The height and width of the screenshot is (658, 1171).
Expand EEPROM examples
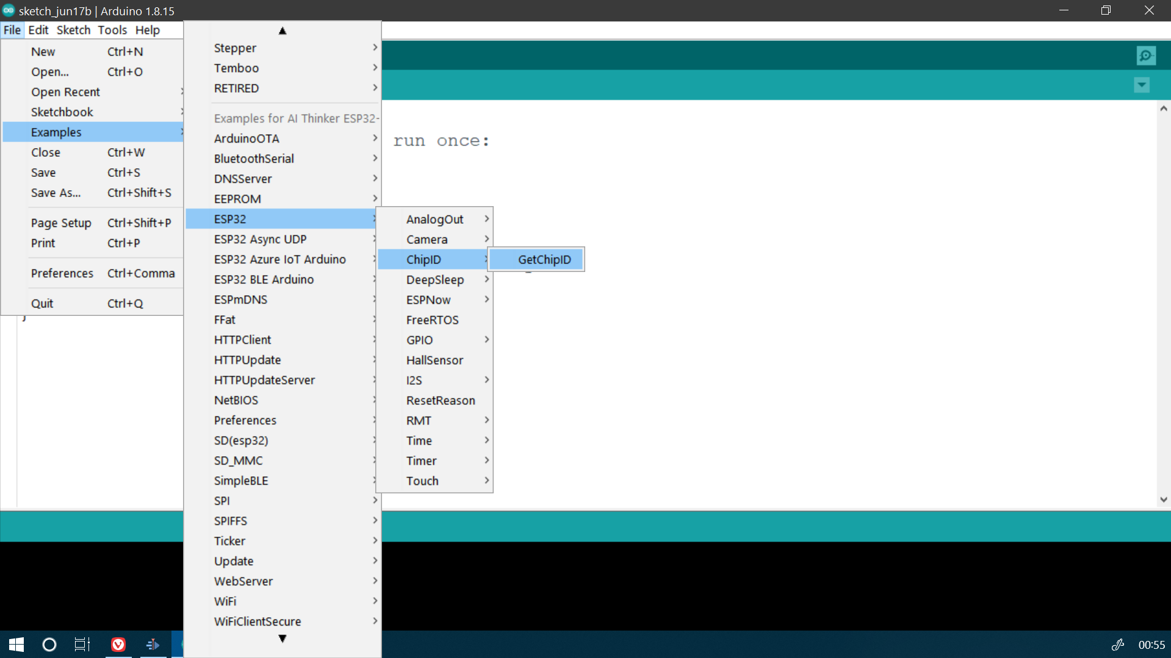click(283, 199)
